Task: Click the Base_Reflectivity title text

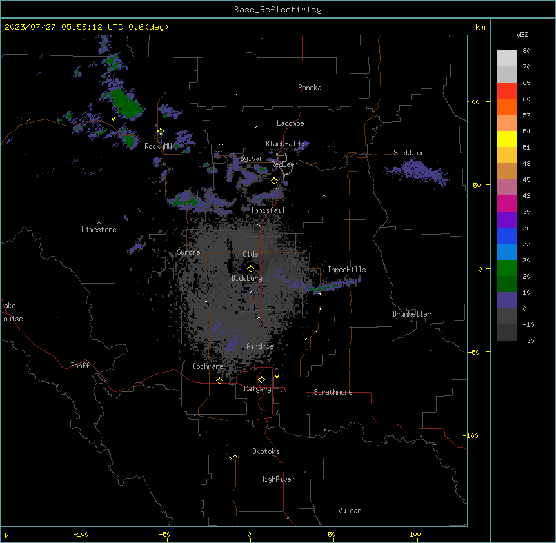Action: (278, 10)
